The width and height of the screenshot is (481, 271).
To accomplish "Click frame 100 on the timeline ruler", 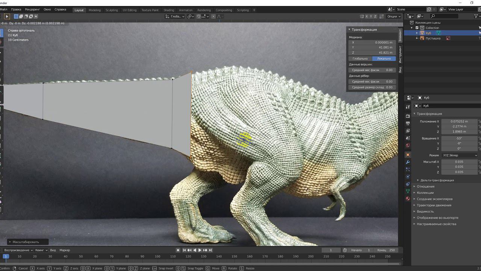I will tap(157, 257).
